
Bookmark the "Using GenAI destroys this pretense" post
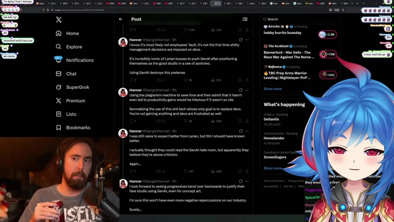pyautogui.click(x=240, y=80)
